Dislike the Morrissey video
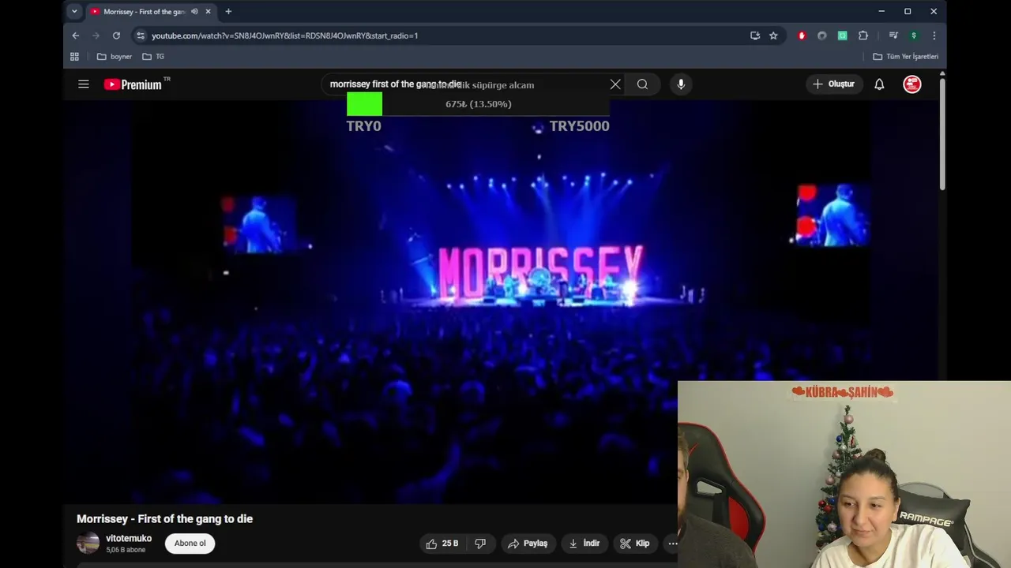The image size is (1011, 568). 480,544
